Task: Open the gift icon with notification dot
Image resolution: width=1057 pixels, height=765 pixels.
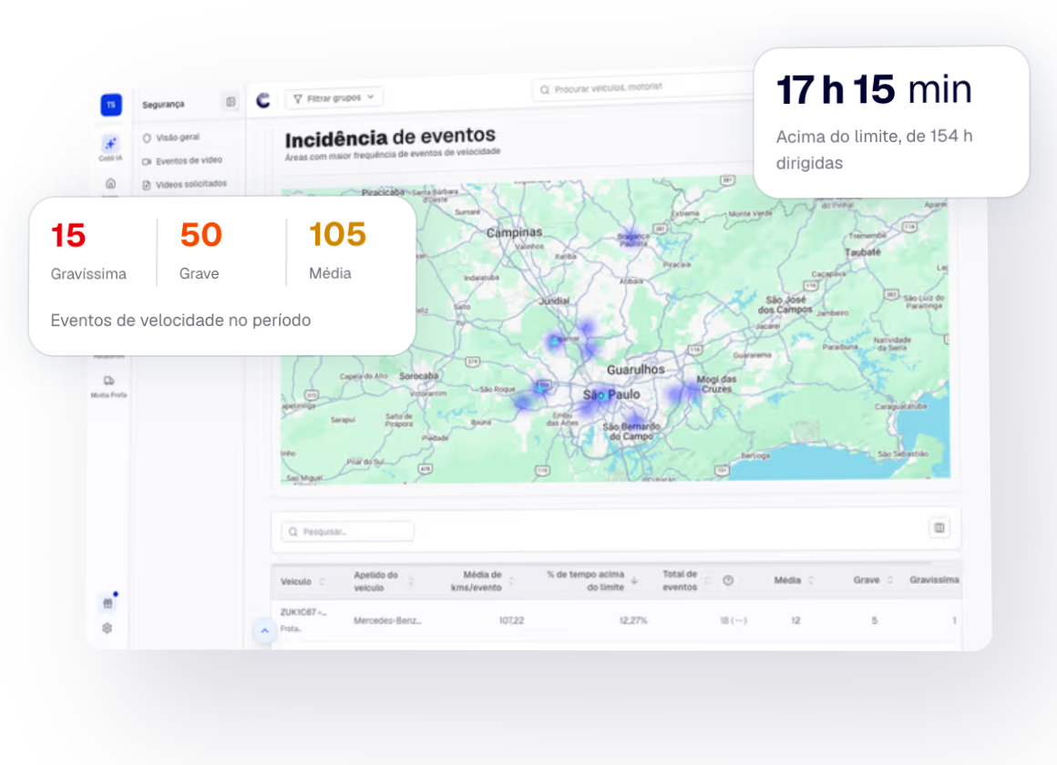Action: pyautogui.click(x=108, y=603)
